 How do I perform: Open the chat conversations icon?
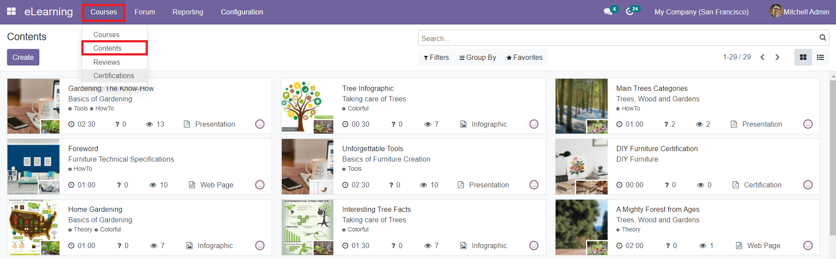pyautogui.click(x=608, y=12)
